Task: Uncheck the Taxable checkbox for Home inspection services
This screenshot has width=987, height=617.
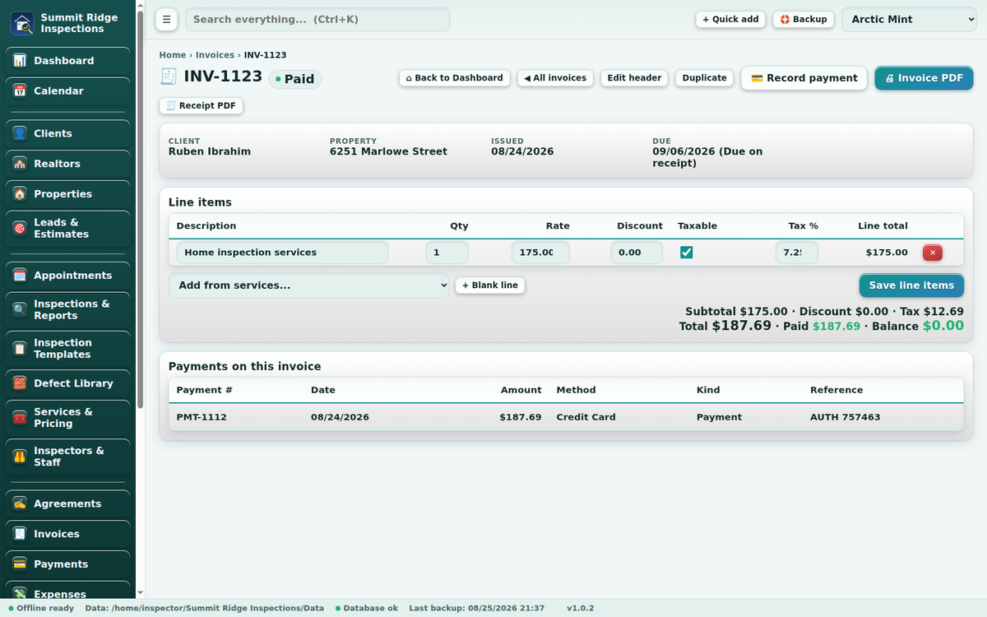Action: click(x=687, y=253)
